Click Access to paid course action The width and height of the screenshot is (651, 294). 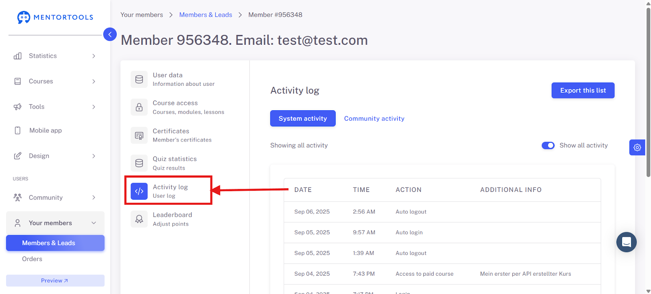[424, 274]
